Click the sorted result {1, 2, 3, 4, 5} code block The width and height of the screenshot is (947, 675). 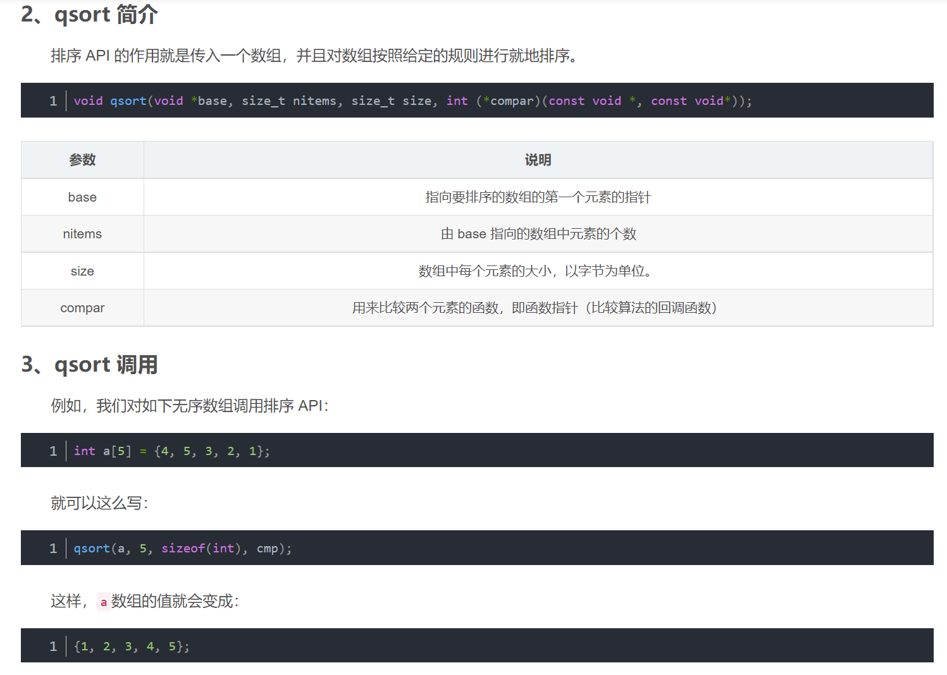click(132, 646)
